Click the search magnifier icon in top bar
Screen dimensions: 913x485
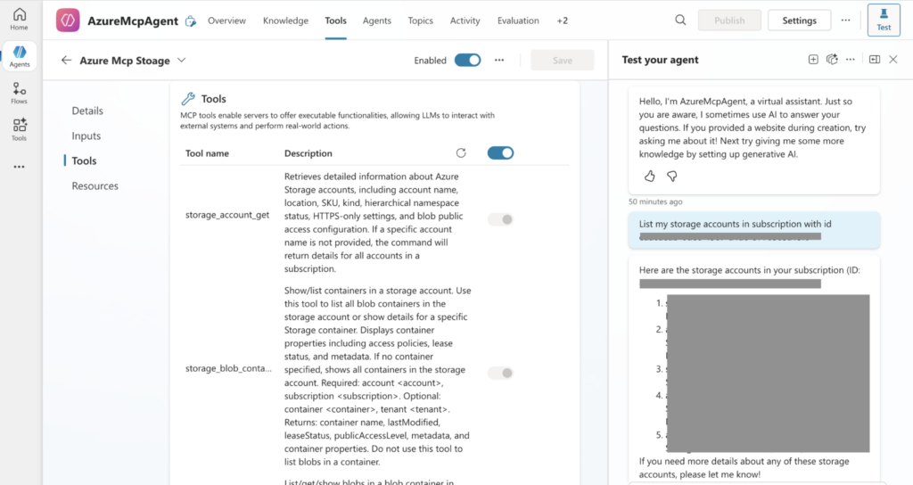click(x=680, y=21)
